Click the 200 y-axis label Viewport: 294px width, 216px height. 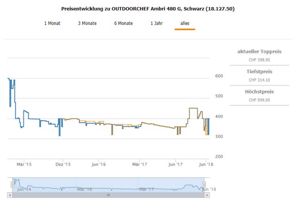pos(219,157)
